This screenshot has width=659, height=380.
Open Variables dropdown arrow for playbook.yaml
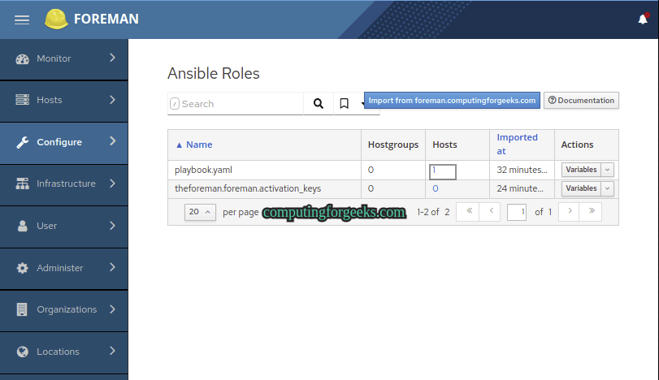[607, 170]
